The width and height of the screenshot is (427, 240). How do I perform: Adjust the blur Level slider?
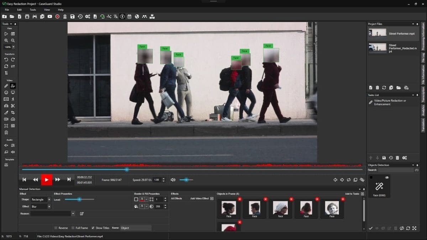(x=79, y=199)
